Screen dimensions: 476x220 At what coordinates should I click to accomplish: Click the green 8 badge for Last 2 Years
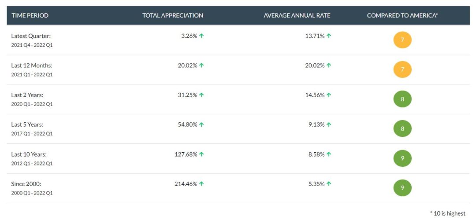tap(402, 99)
